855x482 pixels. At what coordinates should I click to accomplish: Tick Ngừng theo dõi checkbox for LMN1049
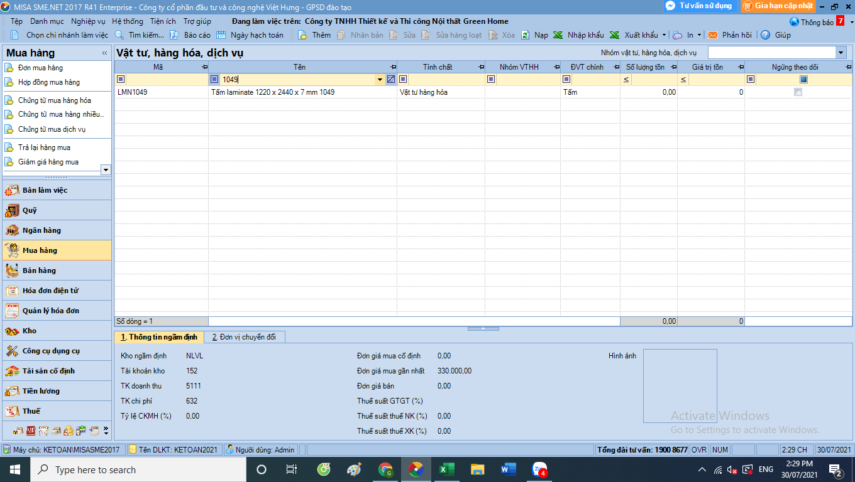coord(798,92)
